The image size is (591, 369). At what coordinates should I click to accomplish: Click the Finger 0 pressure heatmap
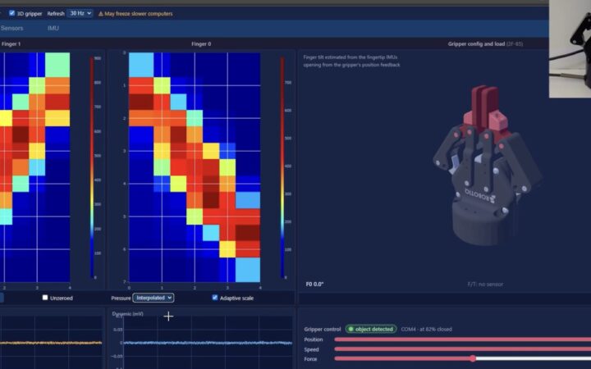[195, 167]
